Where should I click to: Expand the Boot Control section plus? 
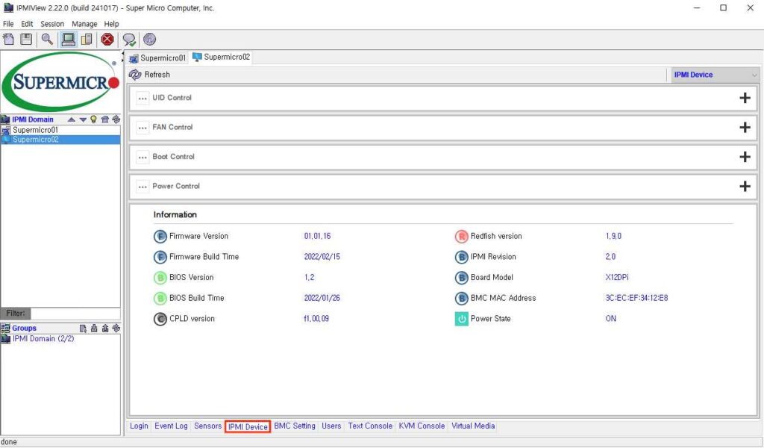coord(745,157)
